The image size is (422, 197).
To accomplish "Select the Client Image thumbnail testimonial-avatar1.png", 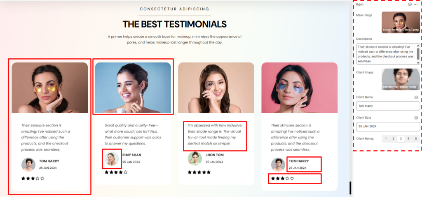I will point(401,79).
